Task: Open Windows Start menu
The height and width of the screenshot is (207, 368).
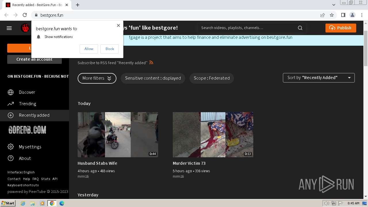Action: click(x=8, y=203)
